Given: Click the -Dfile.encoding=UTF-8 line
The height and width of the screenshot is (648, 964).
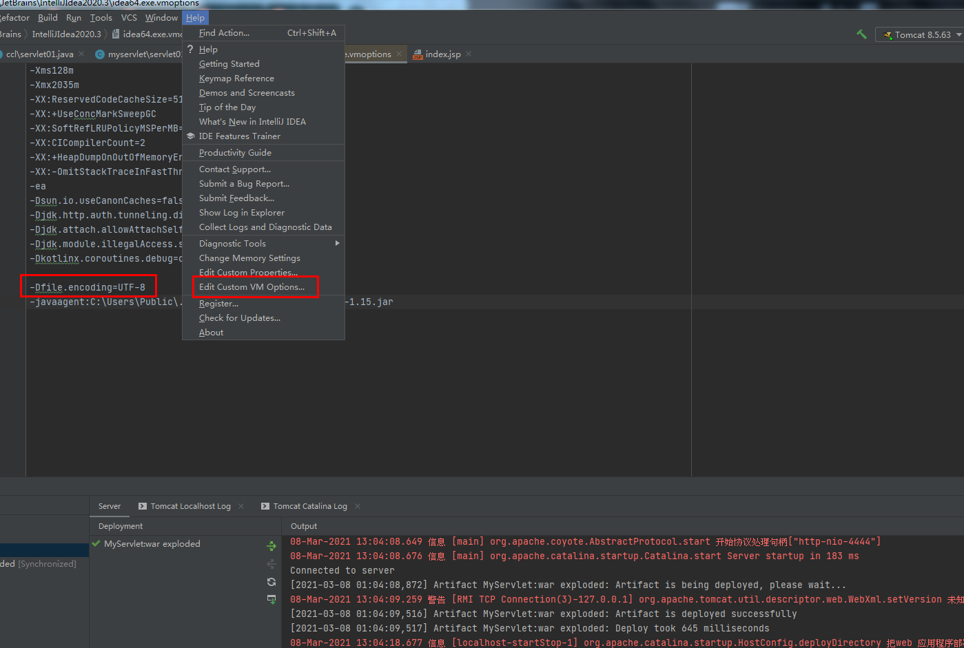Looking at the screenshot, I should pos(88,287).
